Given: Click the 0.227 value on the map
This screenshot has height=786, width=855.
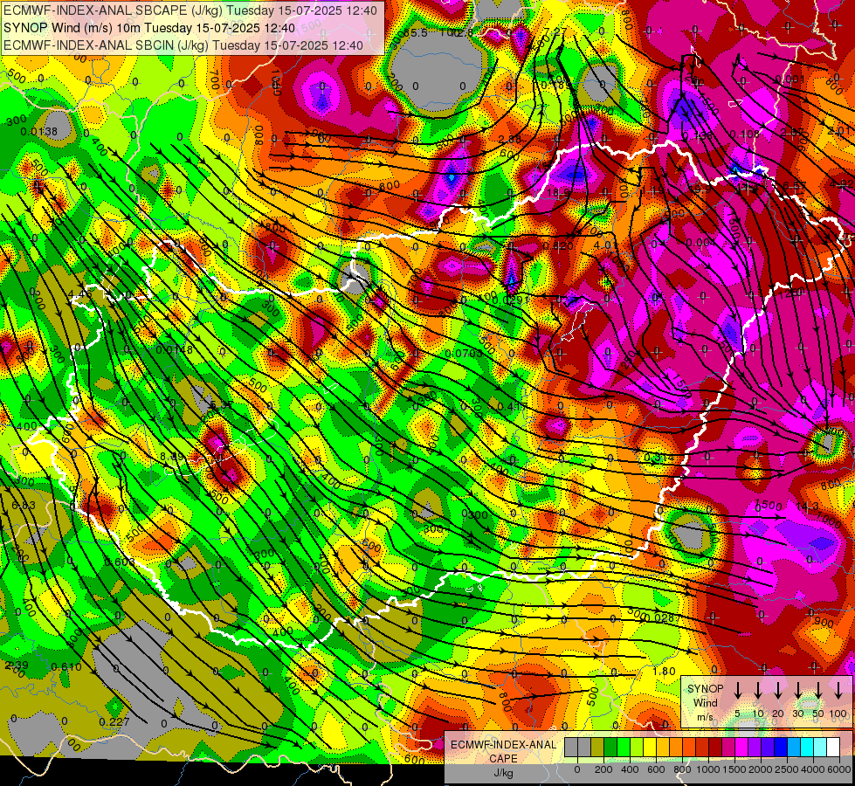Looking at the screenshot, I should click(114, 721).
